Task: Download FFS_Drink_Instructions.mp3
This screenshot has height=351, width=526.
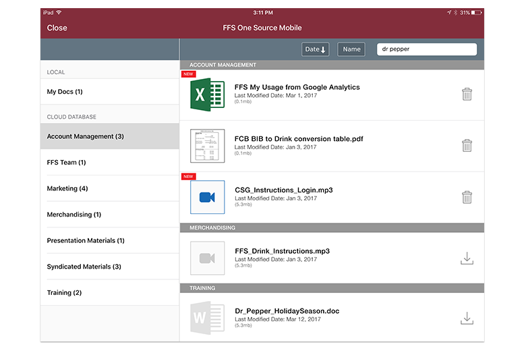Action: (x=467, y=259)
